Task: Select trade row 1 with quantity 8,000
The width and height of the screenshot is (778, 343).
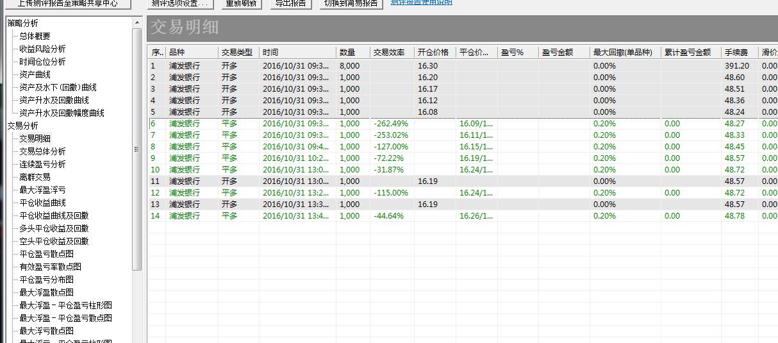Action: (349, 66)
